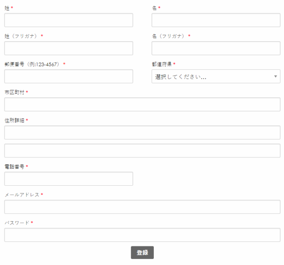Image resolution: width=284 pixels, height=265 pixels.
Task: Click into the 名（フリガナ） input box
Action: (216, 48)
